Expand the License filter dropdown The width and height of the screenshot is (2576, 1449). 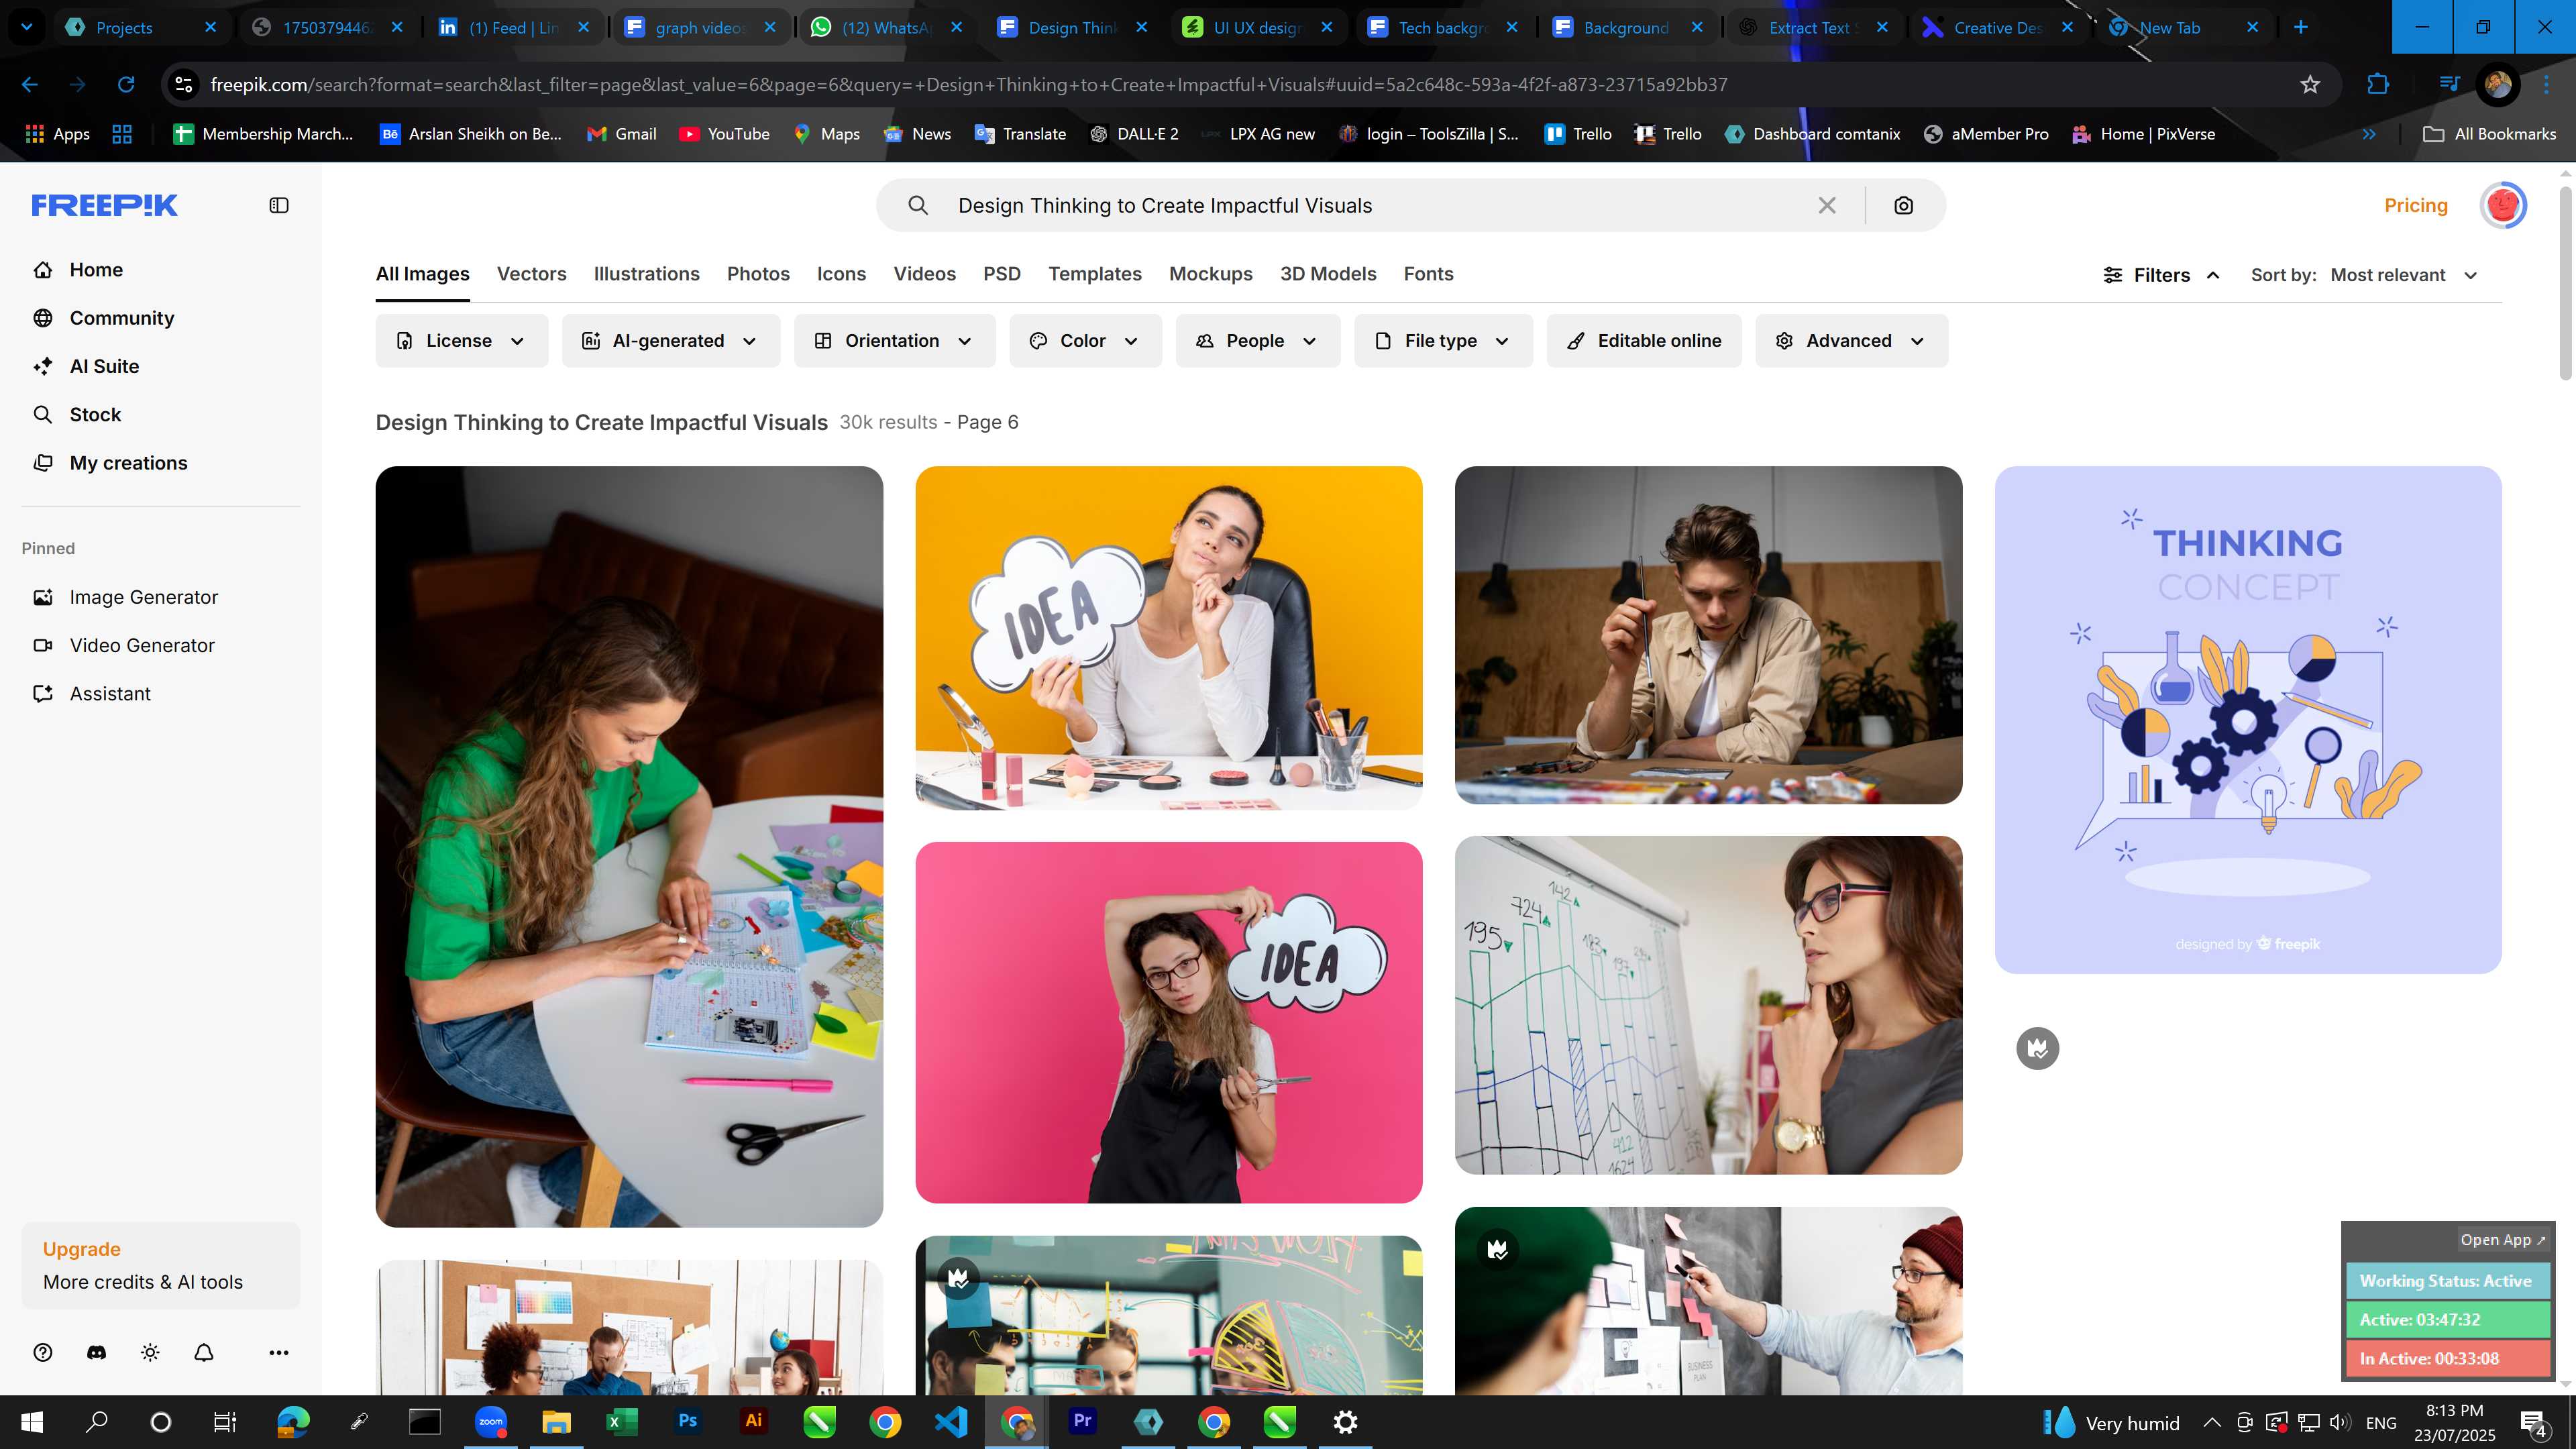pos(461,341)
